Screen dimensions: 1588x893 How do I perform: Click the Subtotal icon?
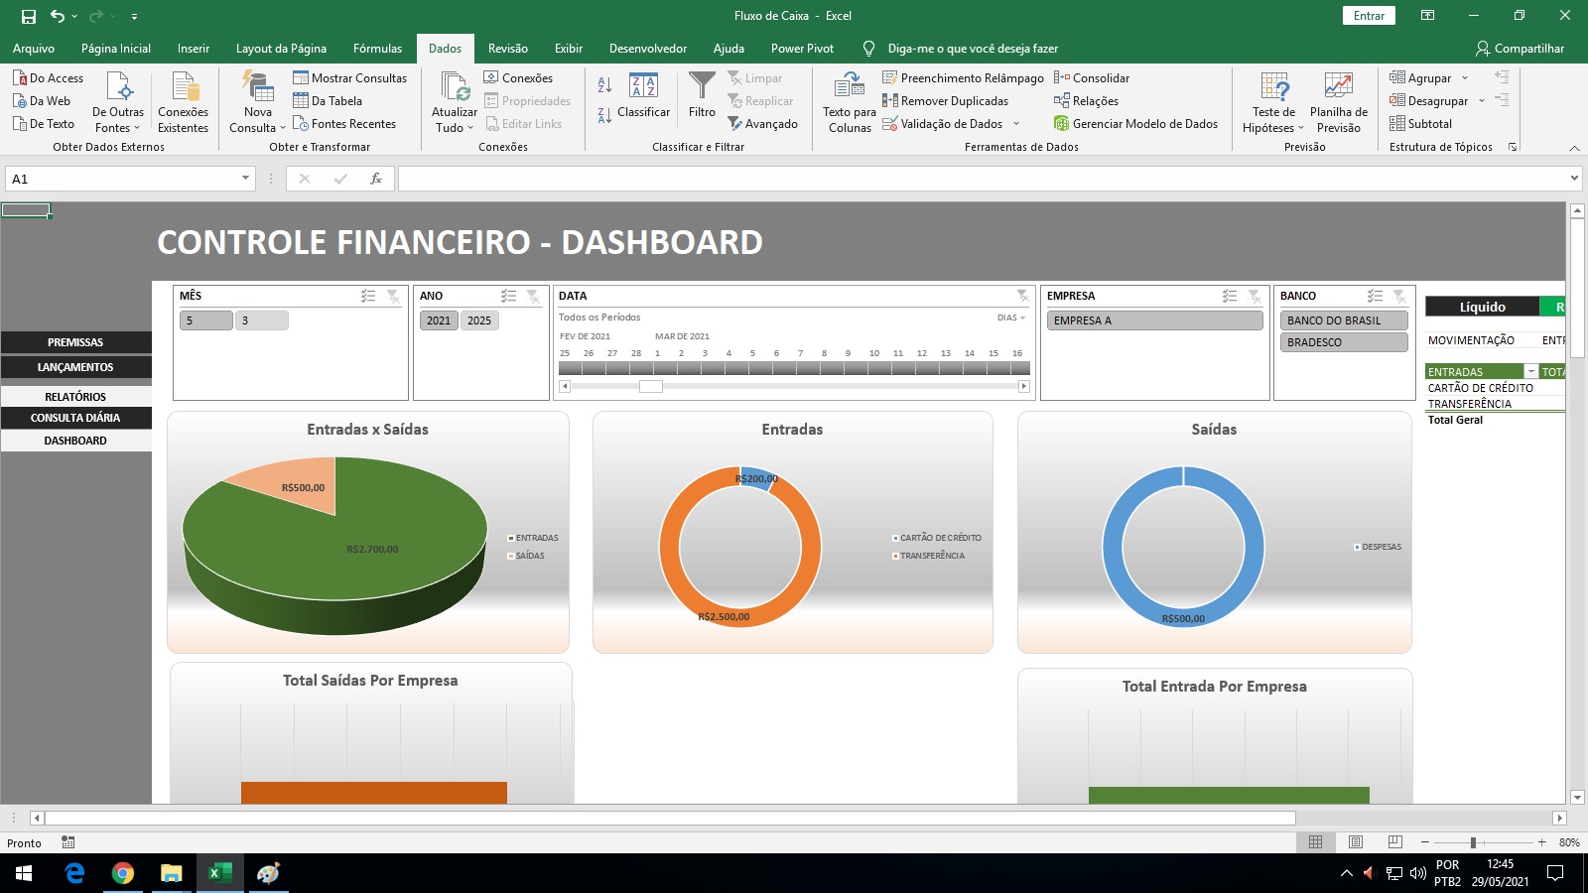pos(1397,123)
